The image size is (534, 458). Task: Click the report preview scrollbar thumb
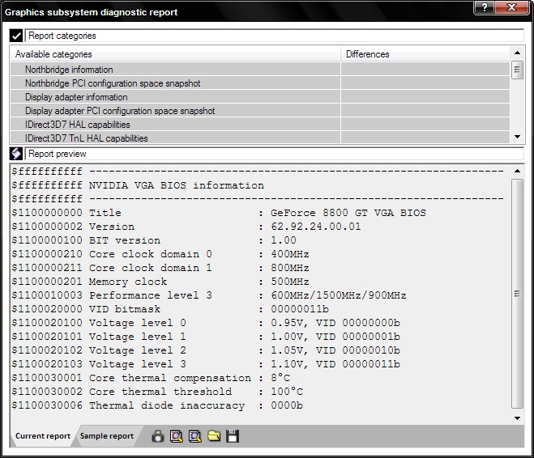(x=517, y=294)
